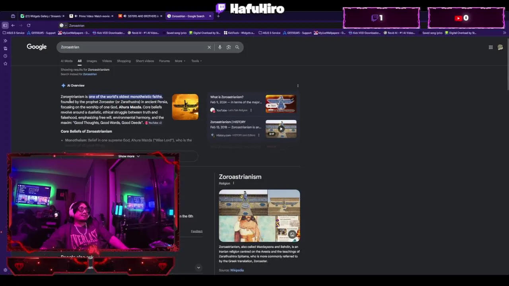Expand the More search filter dropdown
This screenshot has height=286, width=509.
click(x=180, y=61)
